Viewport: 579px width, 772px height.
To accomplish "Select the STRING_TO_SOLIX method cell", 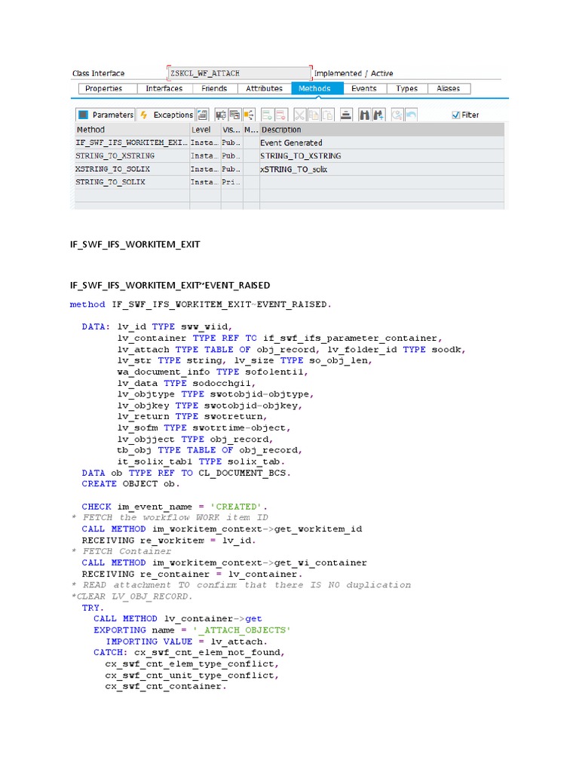I will [131, 182].
